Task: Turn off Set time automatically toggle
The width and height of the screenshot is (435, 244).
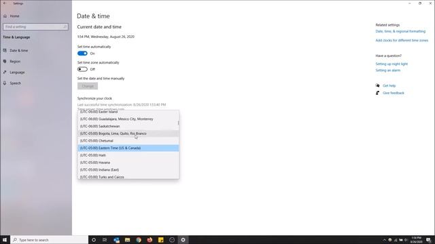Action: 82,54
